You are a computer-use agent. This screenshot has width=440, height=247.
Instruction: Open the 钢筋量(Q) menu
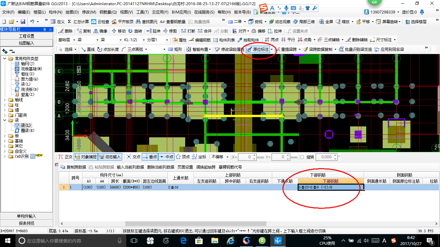pos(108,12)
